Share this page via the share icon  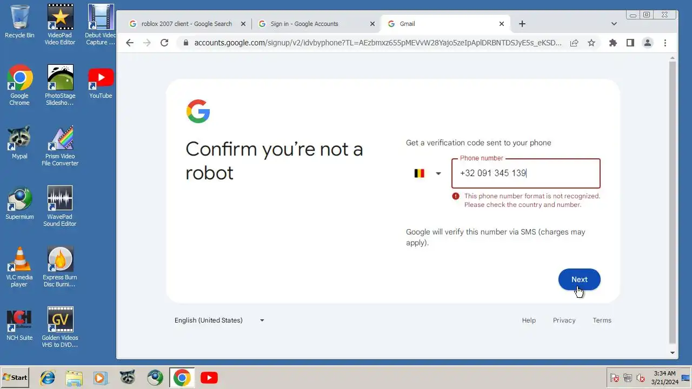(574, 43)
